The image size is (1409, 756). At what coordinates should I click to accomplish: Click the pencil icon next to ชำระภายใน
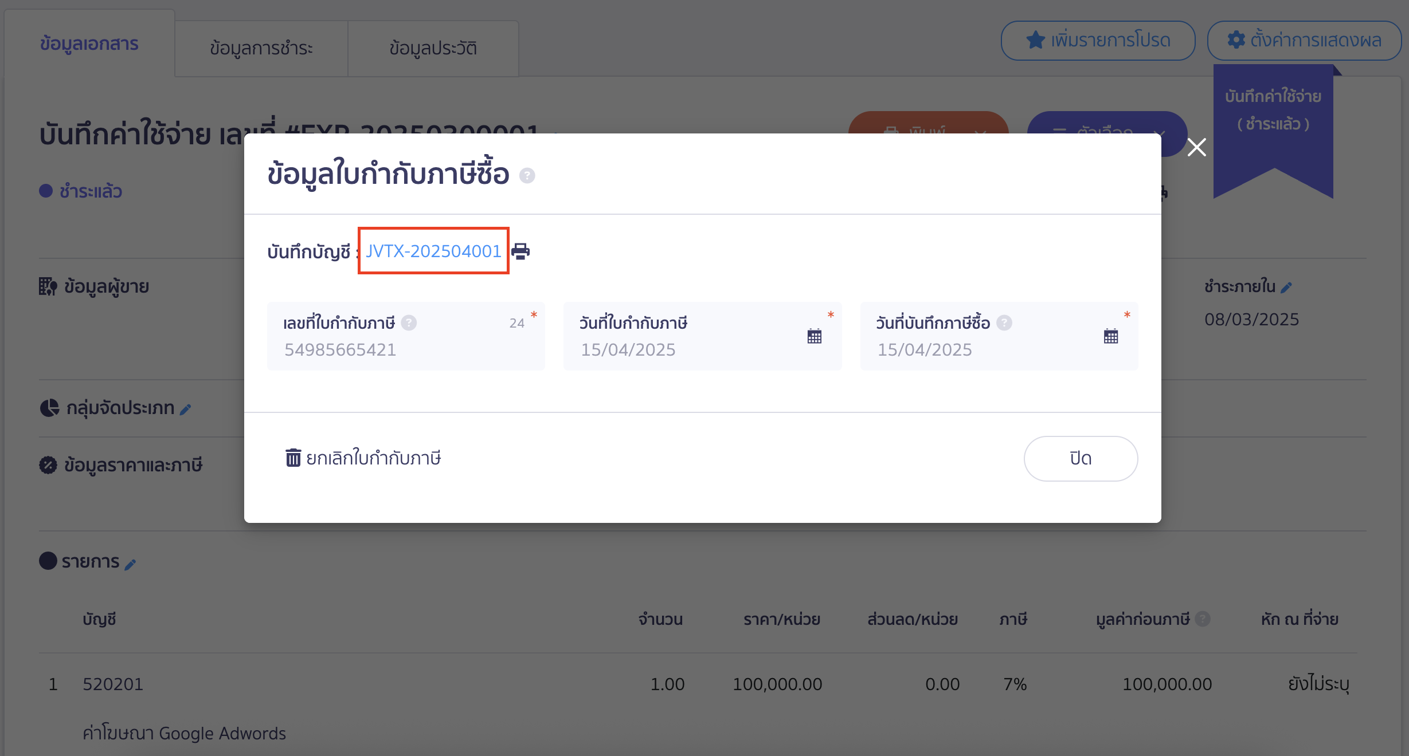(1286, 288)
